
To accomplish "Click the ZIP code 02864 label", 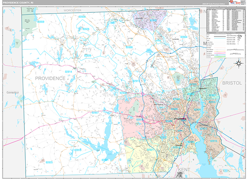I will click(184, 37).
